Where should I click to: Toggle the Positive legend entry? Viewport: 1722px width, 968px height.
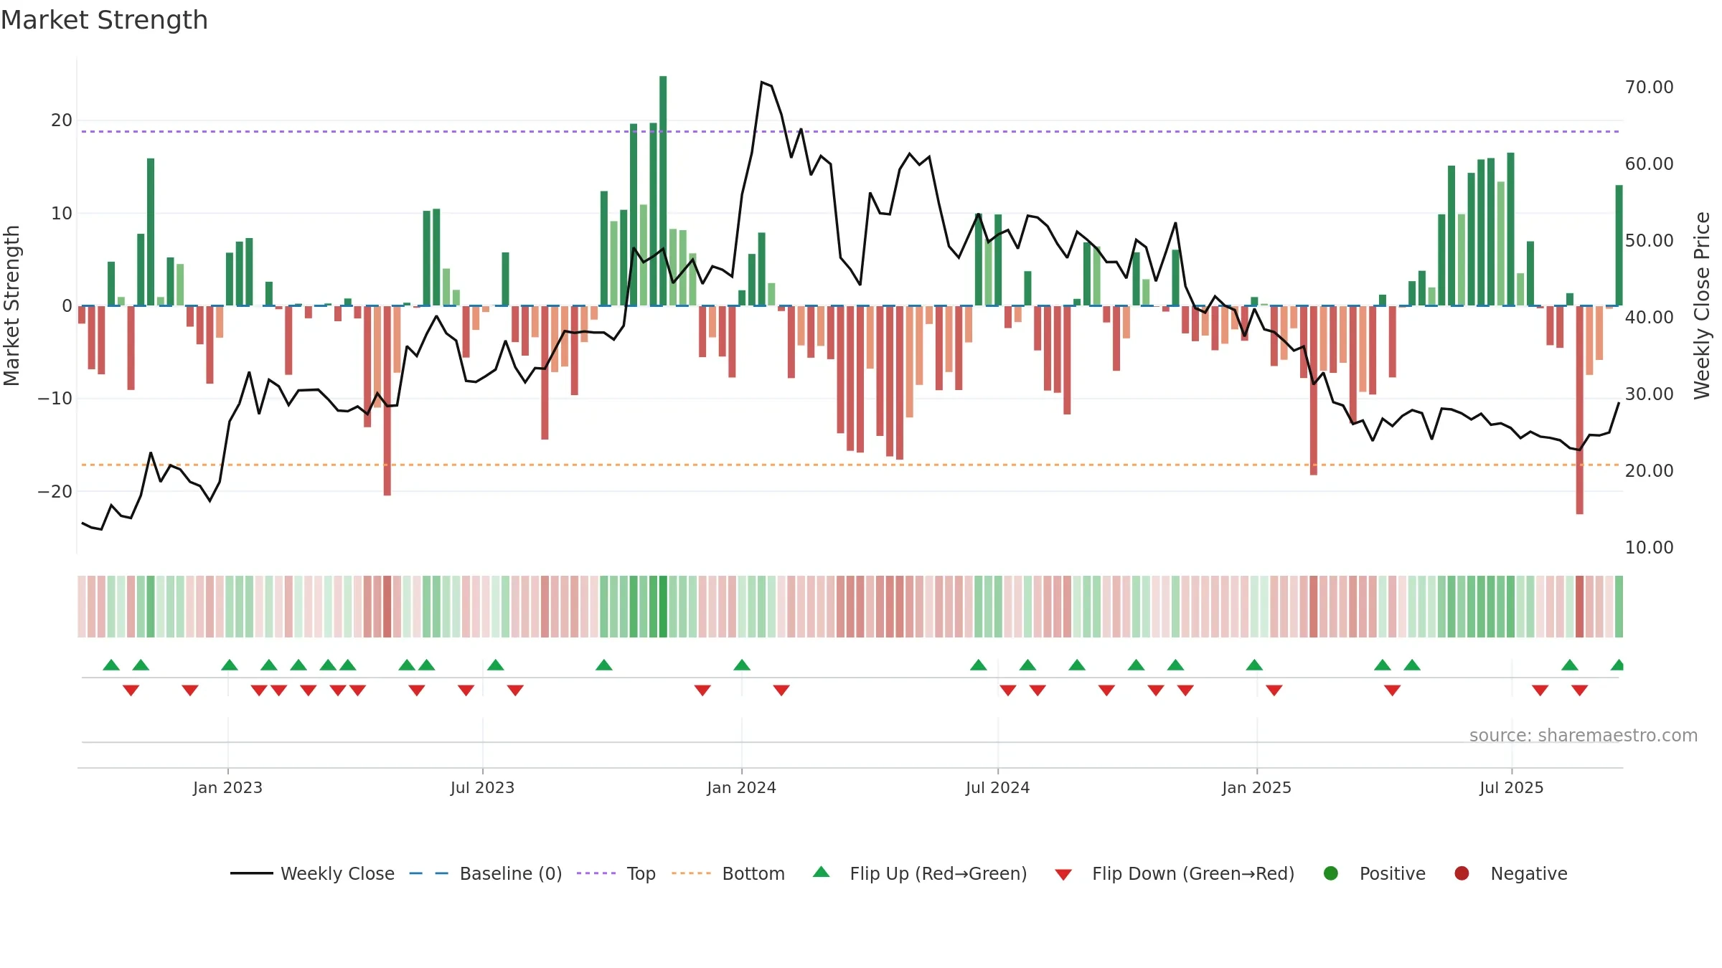coord(1374,873)
